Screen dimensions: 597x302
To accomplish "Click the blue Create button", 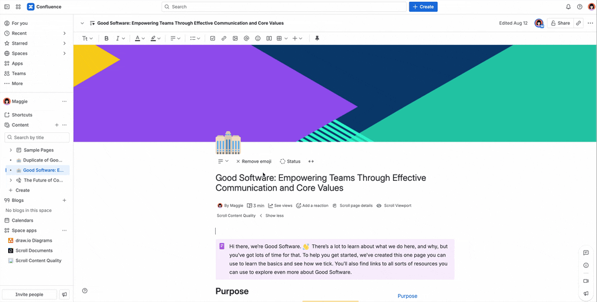I will [x=423, y=7].
